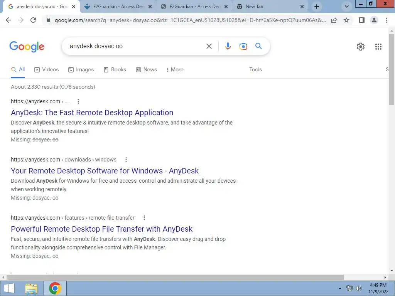
Task: Close the first E2Guardian tab
Action: (x=150, y=7)
